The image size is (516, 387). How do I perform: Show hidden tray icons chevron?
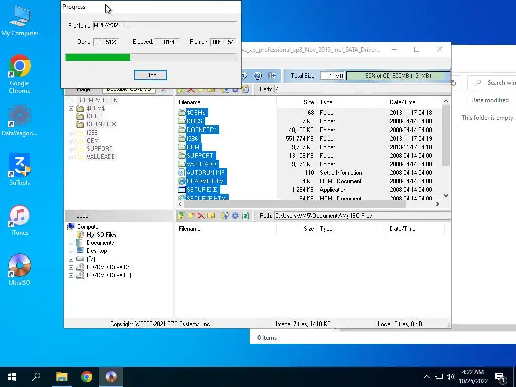(426, 377)
